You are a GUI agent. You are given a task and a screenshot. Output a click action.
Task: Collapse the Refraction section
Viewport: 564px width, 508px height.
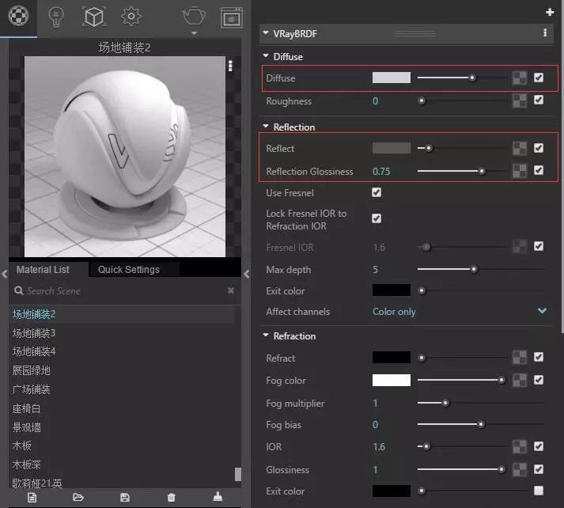pyautogui.click(x=266, y=336)
